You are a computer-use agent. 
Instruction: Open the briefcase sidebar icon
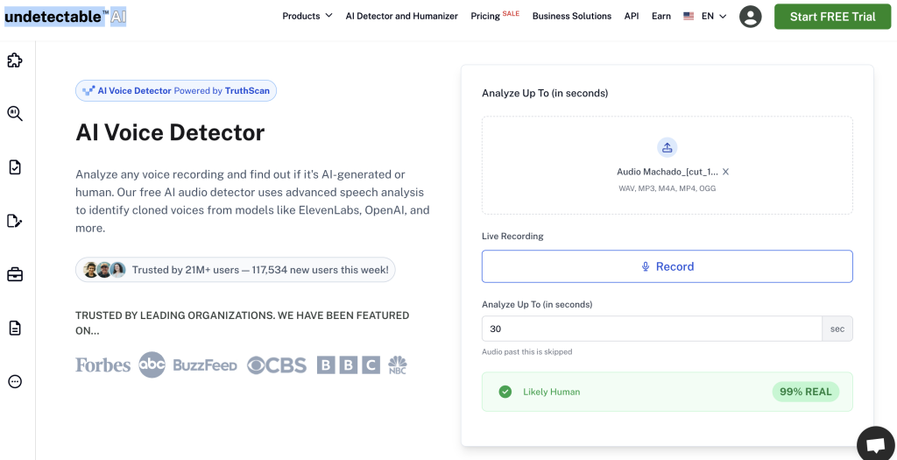pyautogui.click(x=15, y=275)
